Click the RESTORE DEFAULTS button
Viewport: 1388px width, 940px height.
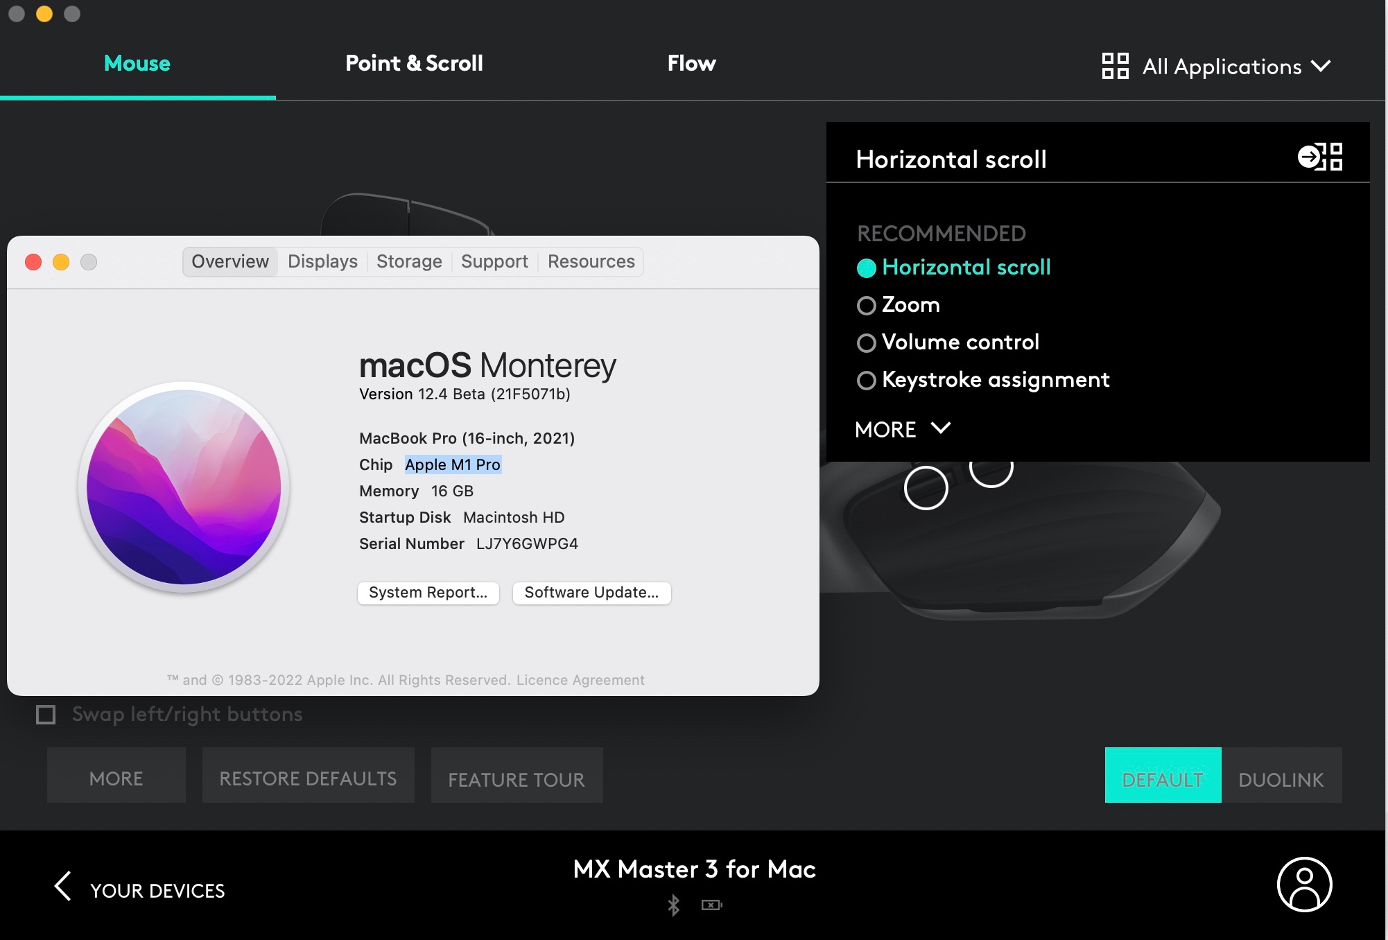tap(308, 778)
